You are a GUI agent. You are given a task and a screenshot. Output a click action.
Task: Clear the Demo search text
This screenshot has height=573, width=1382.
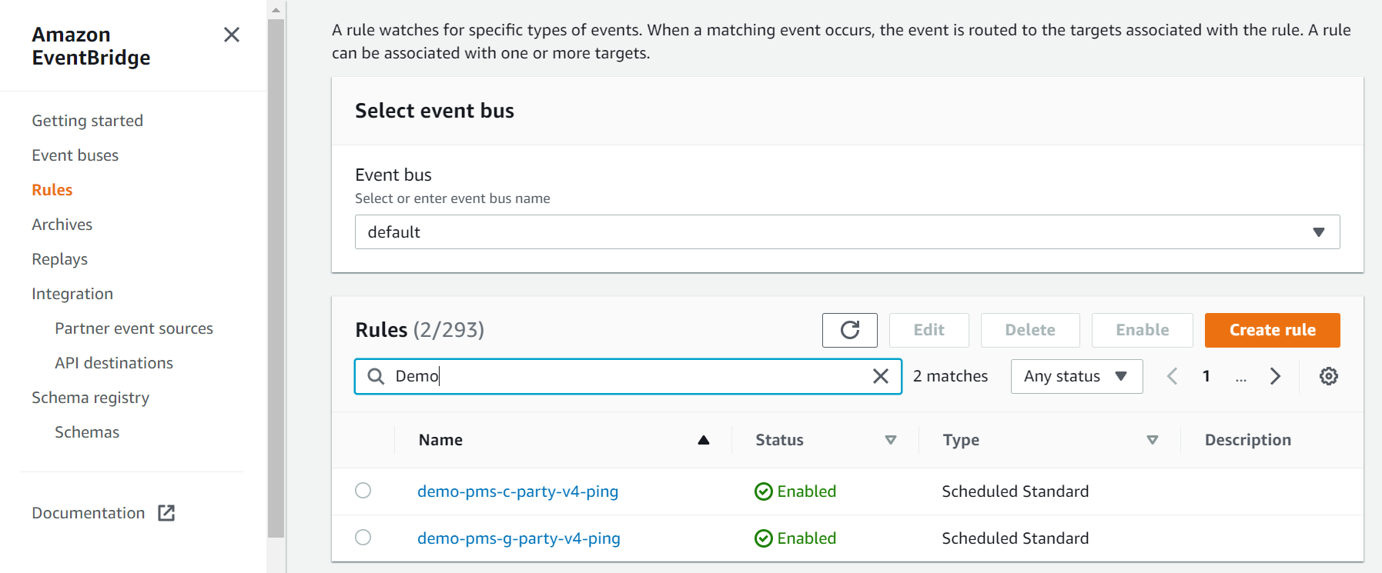pyautogui.click(x=880, y=376)
